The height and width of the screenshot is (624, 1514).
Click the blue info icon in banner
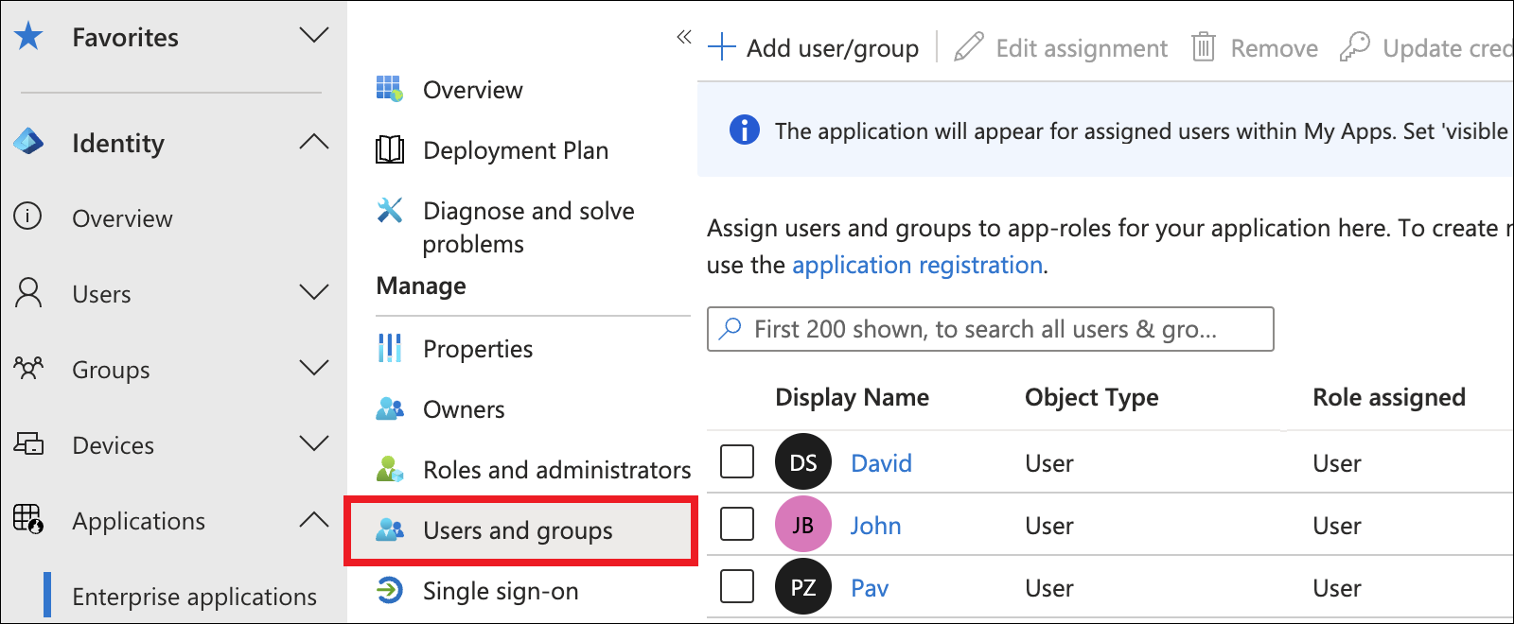[745, 130]
